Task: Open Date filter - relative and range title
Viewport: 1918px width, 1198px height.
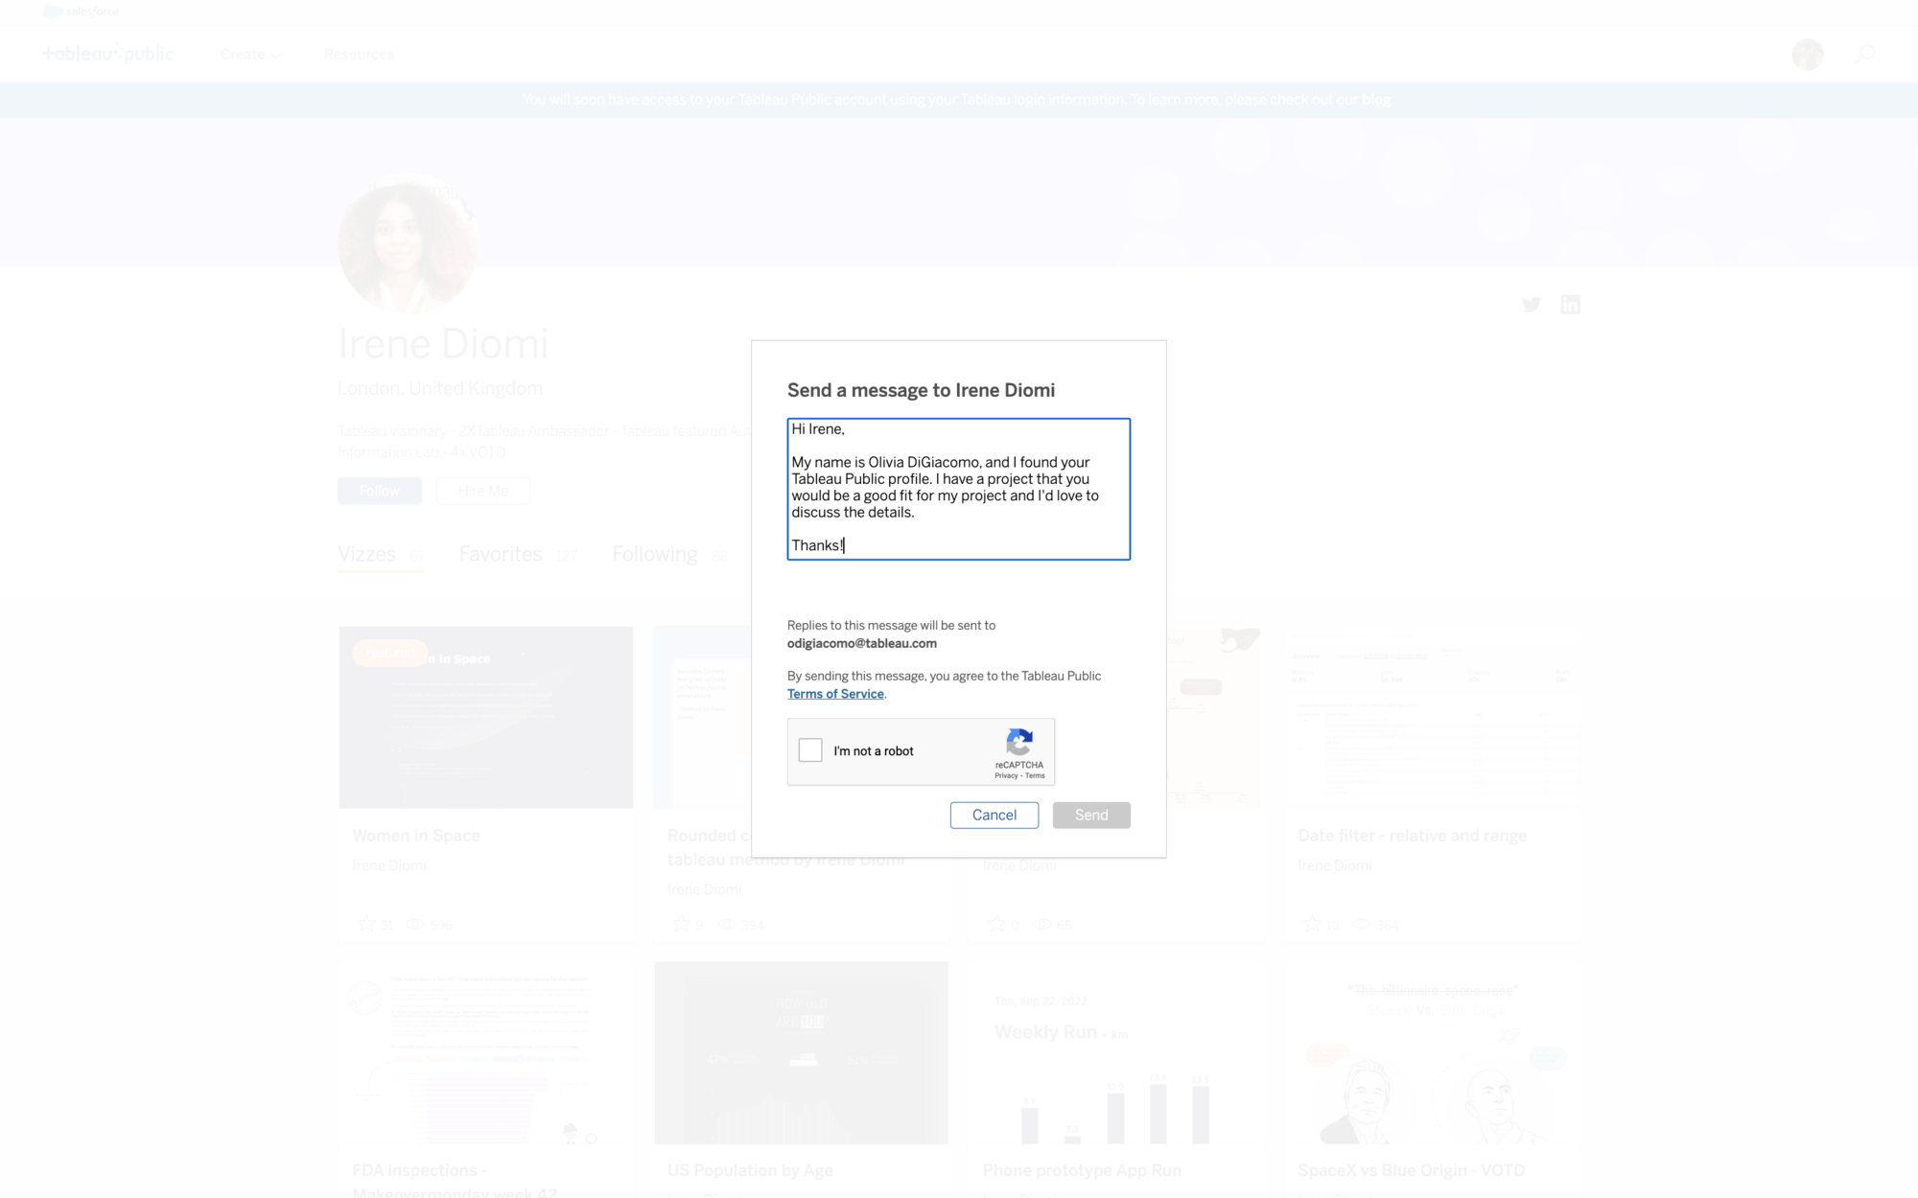Action: (1412, 836)
